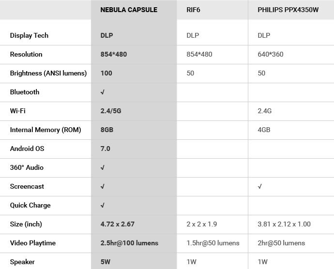The width and height of the screenshot is (334, 269).
Task: Click the Philips 640*360 resolution value
Action: 271,54
